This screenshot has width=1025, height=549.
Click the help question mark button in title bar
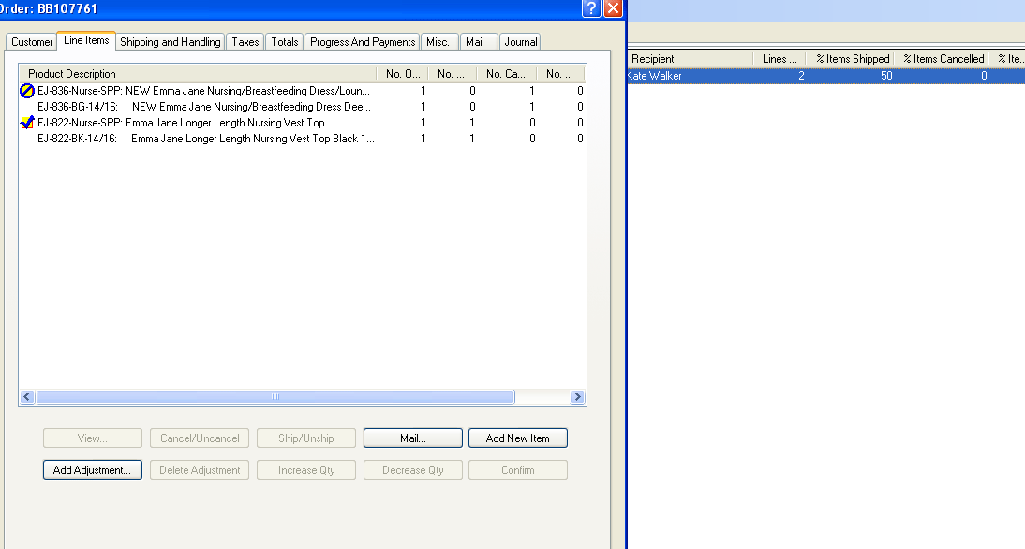coord(590,8)
